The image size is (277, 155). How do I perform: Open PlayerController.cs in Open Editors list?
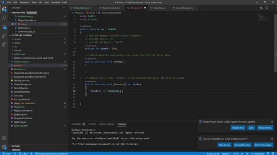(x=27, y=20)
